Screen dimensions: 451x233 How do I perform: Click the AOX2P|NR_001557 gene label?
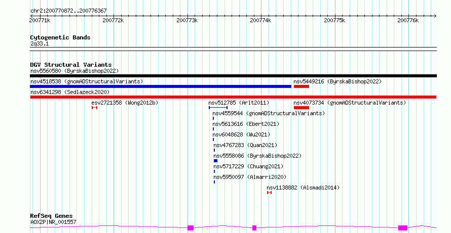pos(53,222)
